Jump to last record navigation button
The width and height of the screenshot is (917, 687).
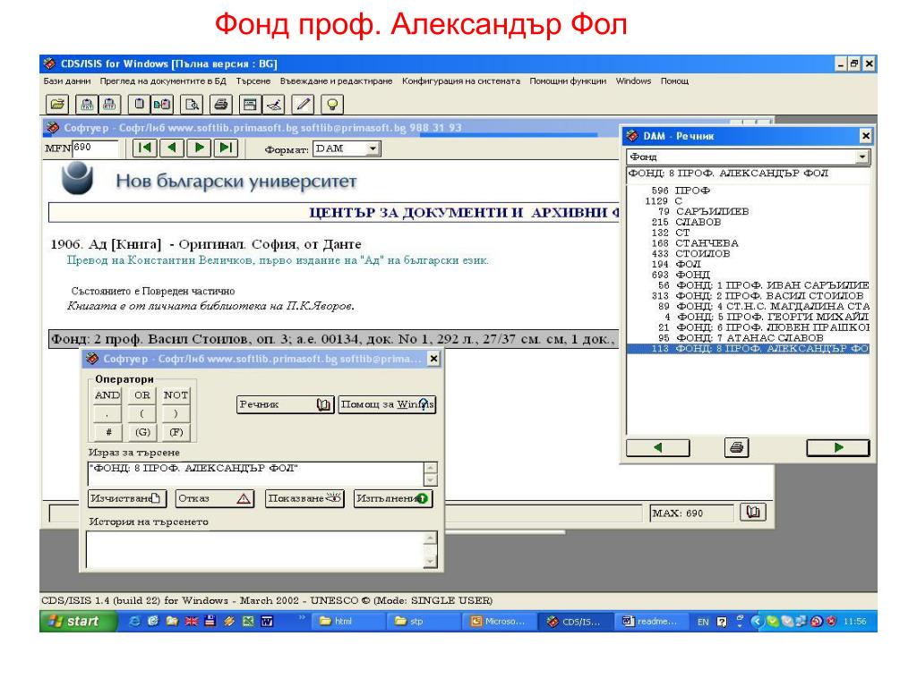[226, 148]
